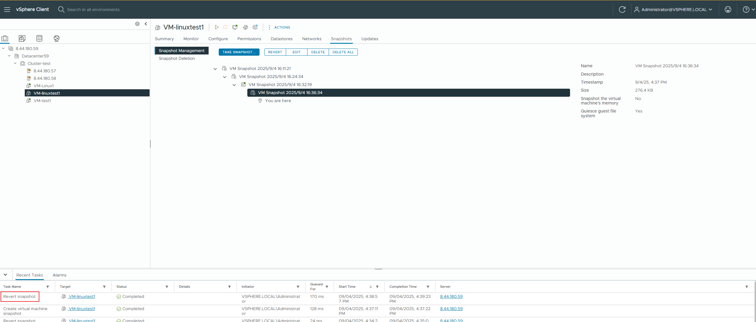
Task: Open the hamburger main menu
Action: click(x=7, y=10)
